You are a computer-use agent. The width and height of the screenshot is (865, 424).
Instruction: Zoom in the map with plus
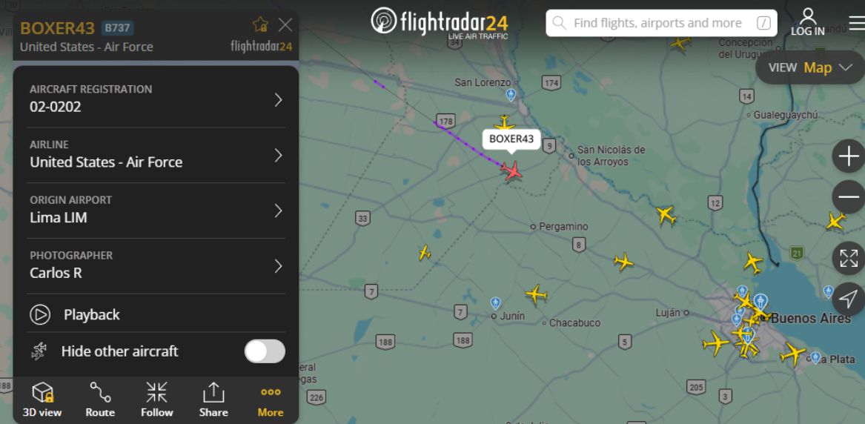pyautogui.click(x=849, y=156)
